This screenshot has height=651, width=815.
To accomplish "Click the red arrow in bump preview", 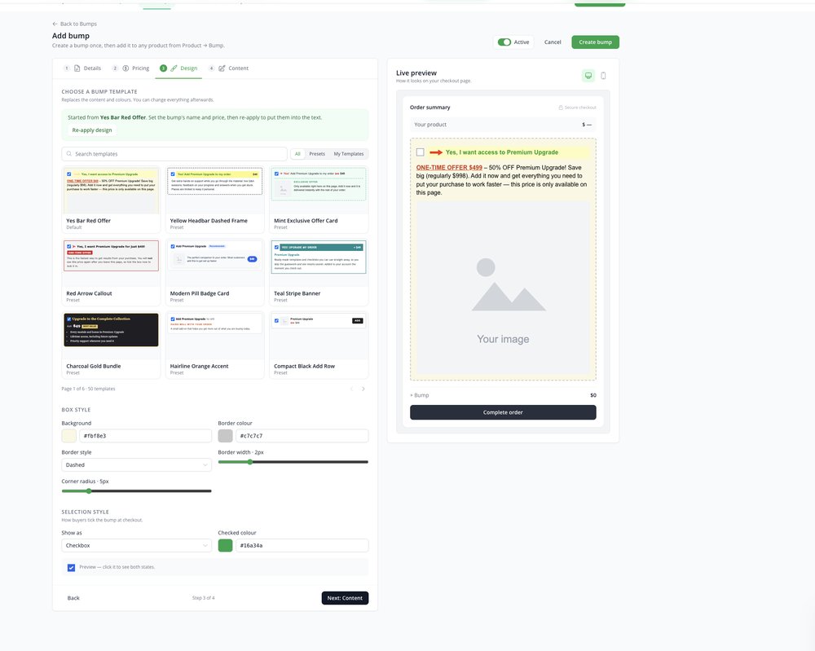I will [x=435, y=152].
